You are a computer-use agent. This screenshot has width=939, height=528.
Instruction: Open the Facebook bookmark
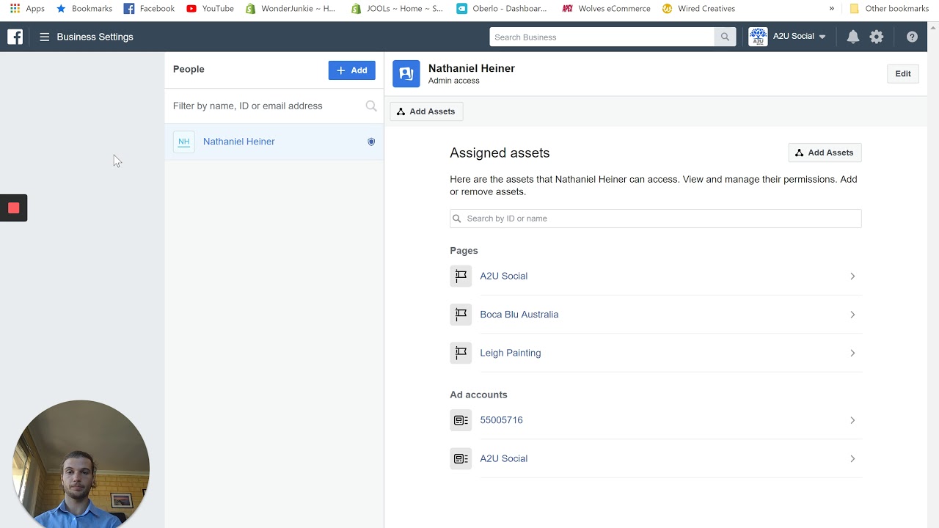tap(149, 9)
